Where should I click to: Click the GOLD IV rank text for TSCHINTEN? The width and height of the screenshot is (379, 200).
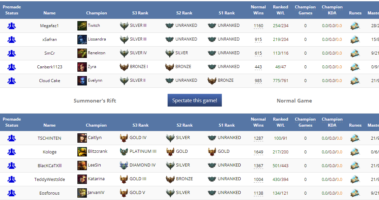138,138
